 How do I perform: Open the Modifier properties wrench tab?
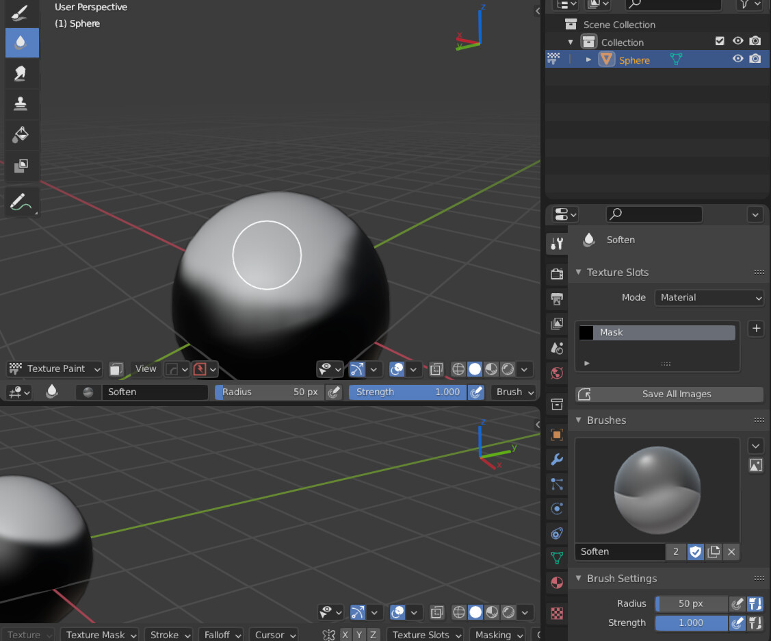click(x=556, y=460)
